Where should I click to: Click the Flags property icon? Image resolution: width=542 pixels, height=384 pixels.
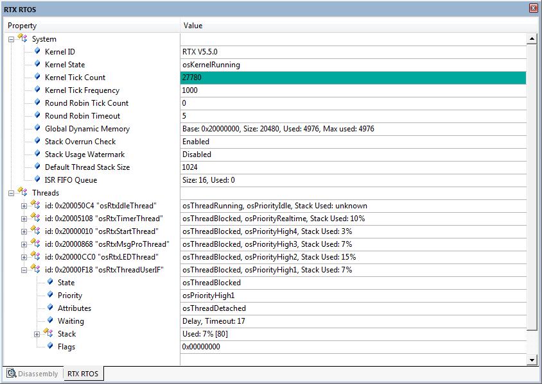(x=51, y=347)
